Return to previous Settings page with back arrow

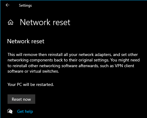click(x=8, y=5)
